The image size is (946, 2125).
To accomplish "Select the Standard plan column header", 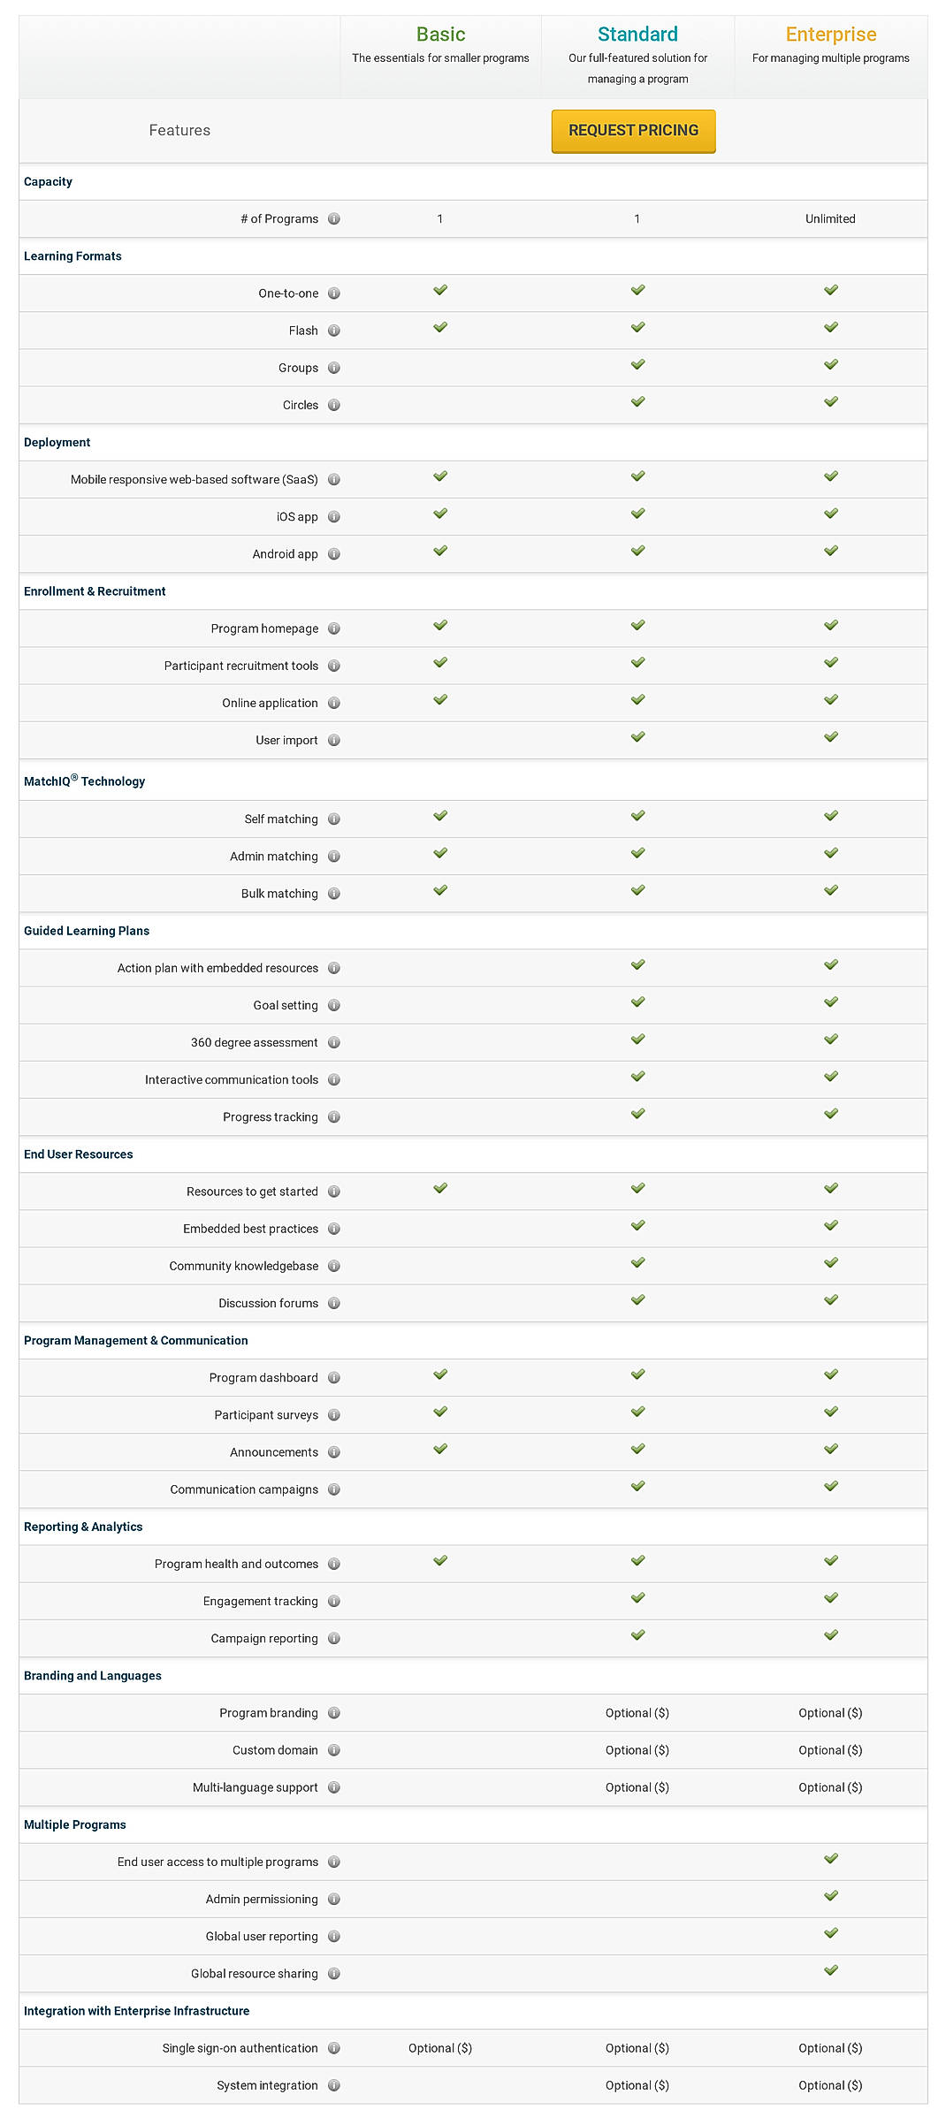I will coord(636,35).
